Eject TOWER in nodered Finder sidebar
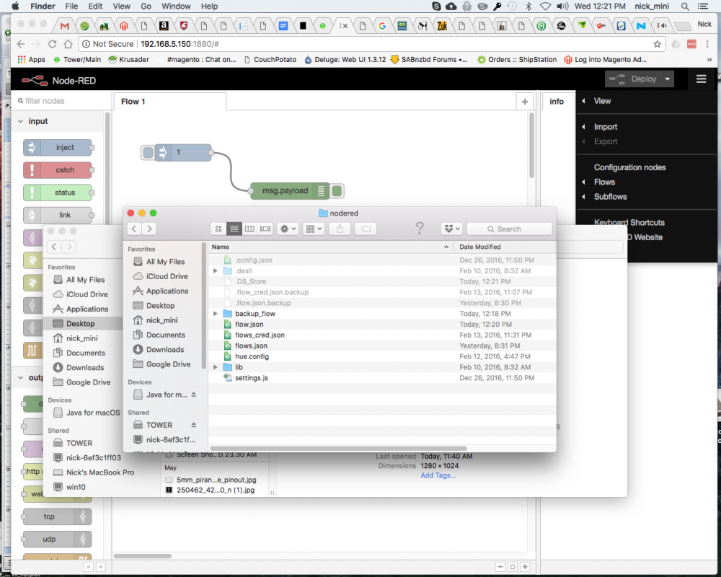 [193, 425]
